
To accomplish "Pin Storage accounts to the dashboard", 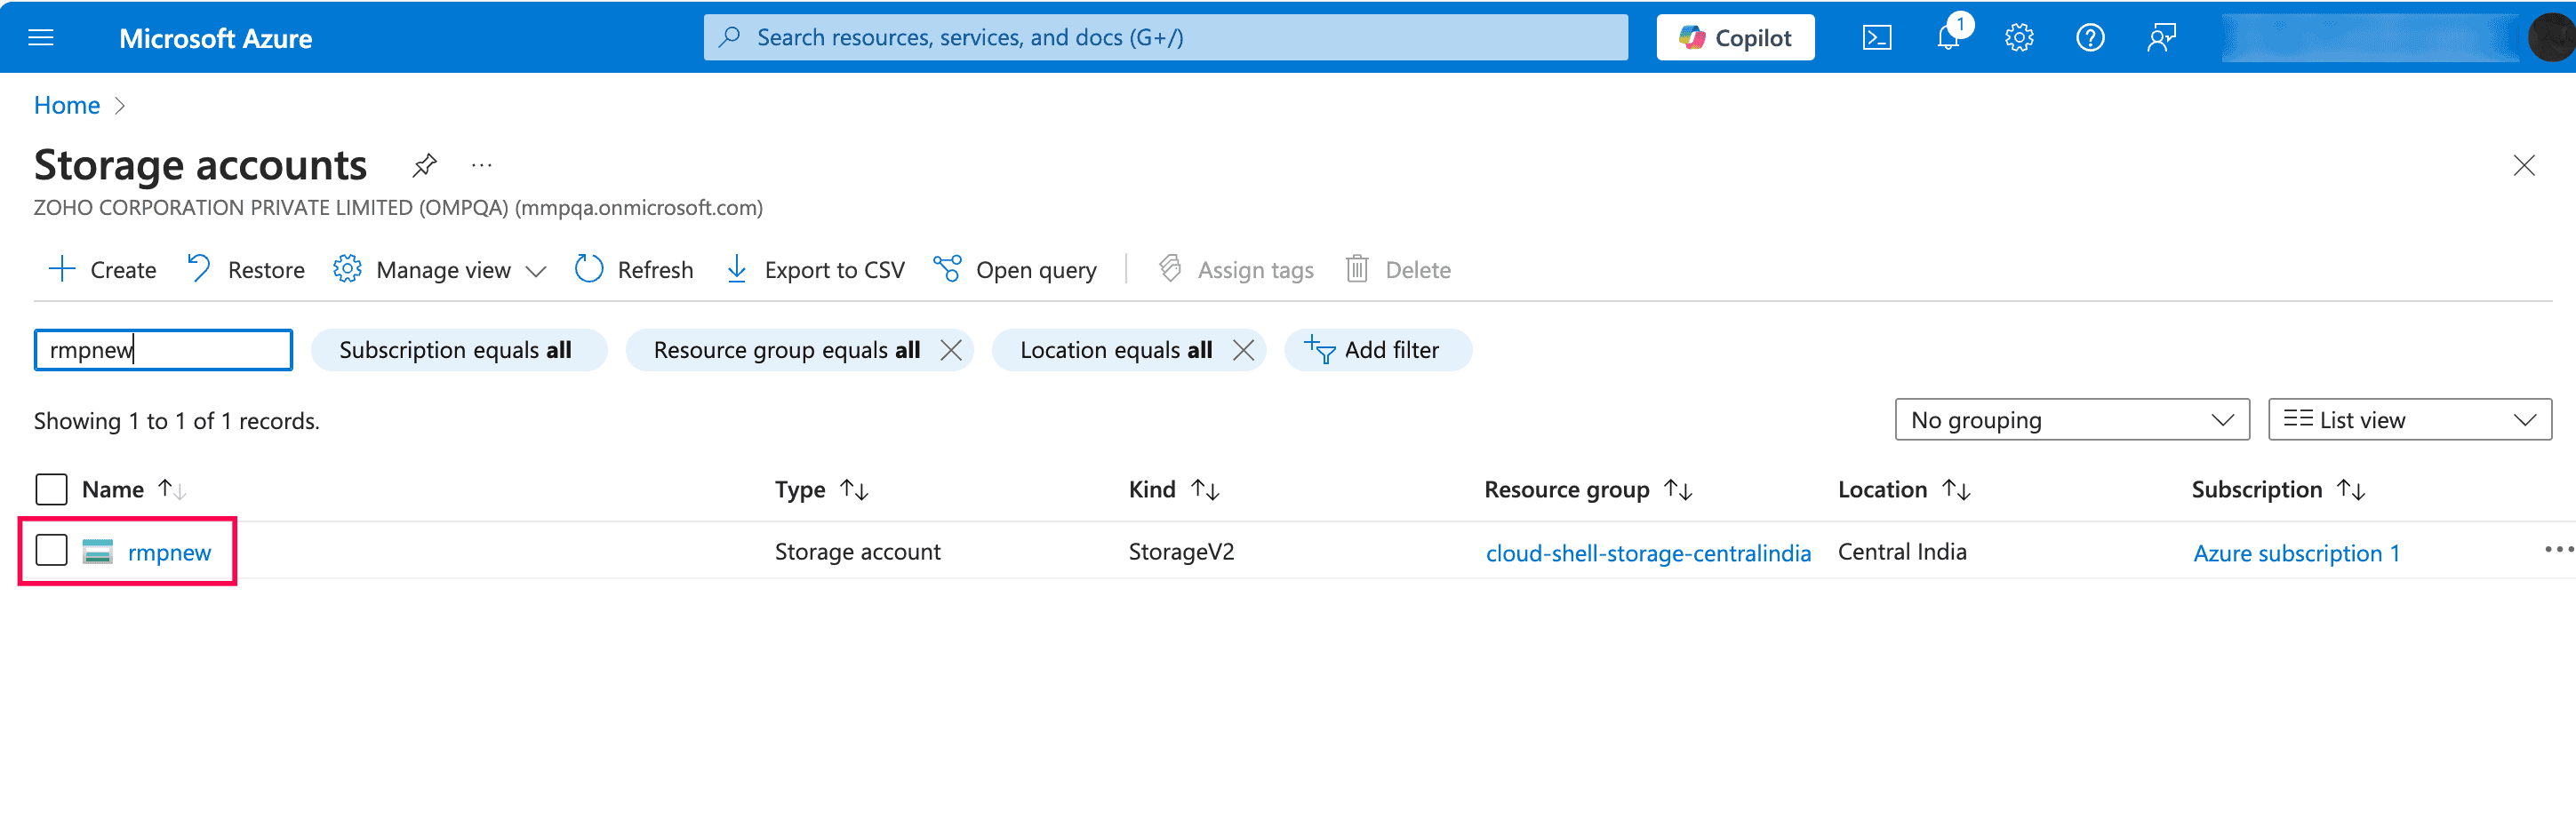I will pos(424,165).
